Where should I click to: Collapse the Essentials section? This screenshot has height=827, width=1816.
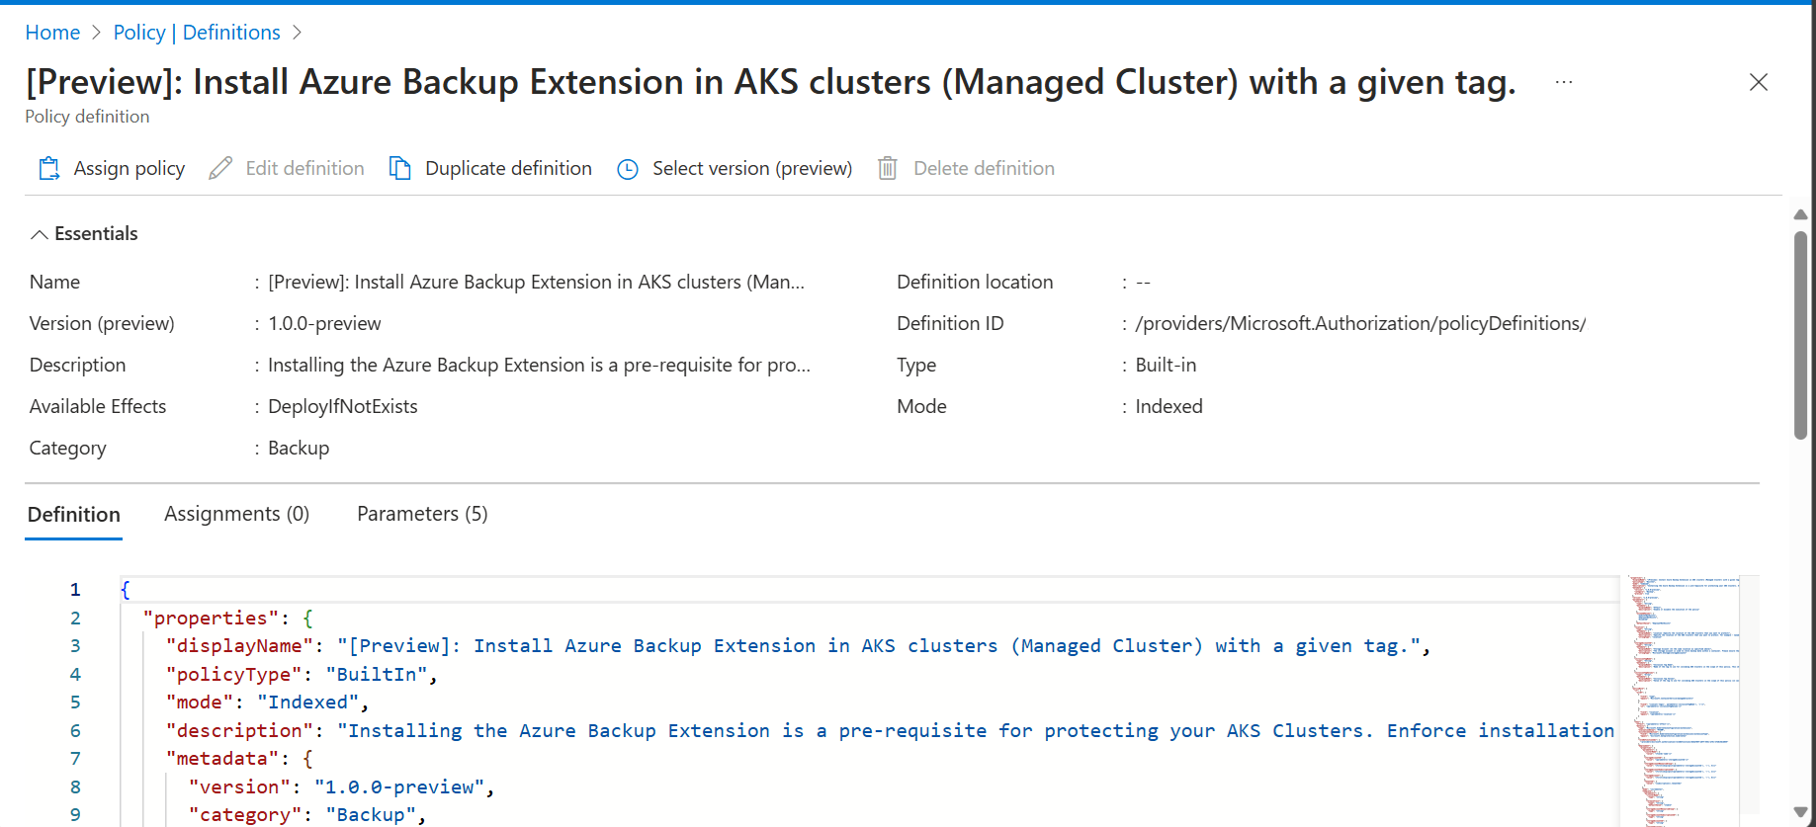(40, 234)
